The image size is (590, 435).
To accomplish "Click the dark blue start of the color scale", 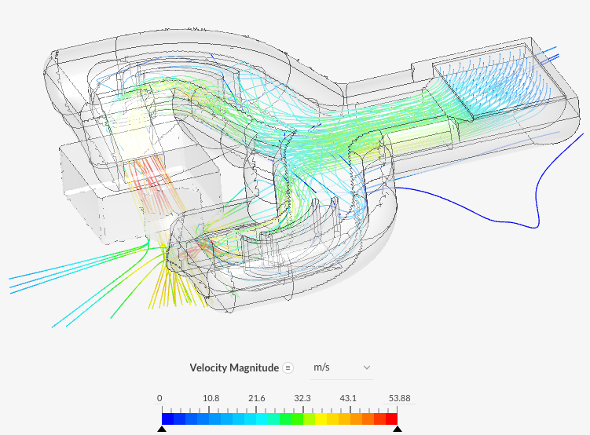I will point(168,419).
